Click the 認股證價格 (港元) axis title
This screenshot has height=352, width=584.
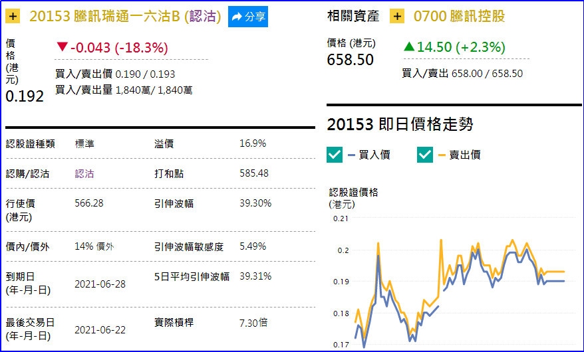pyautogui.click(x=353, y=198)
